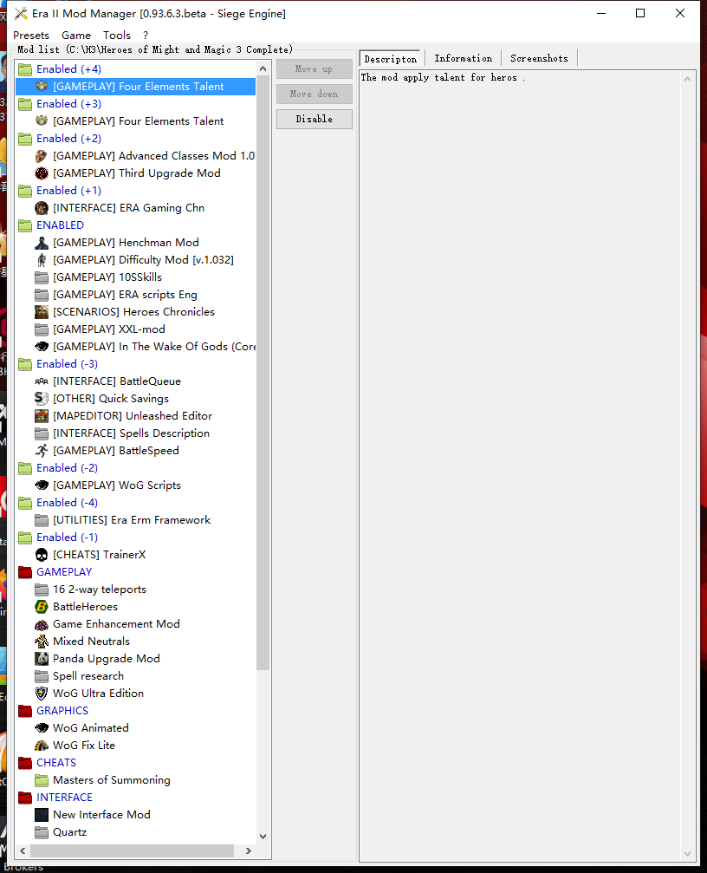Viewport: 707px width, 873px height.
Task: Collapse the red GRAPHICS category folder
Action: (x=25, y=710)
